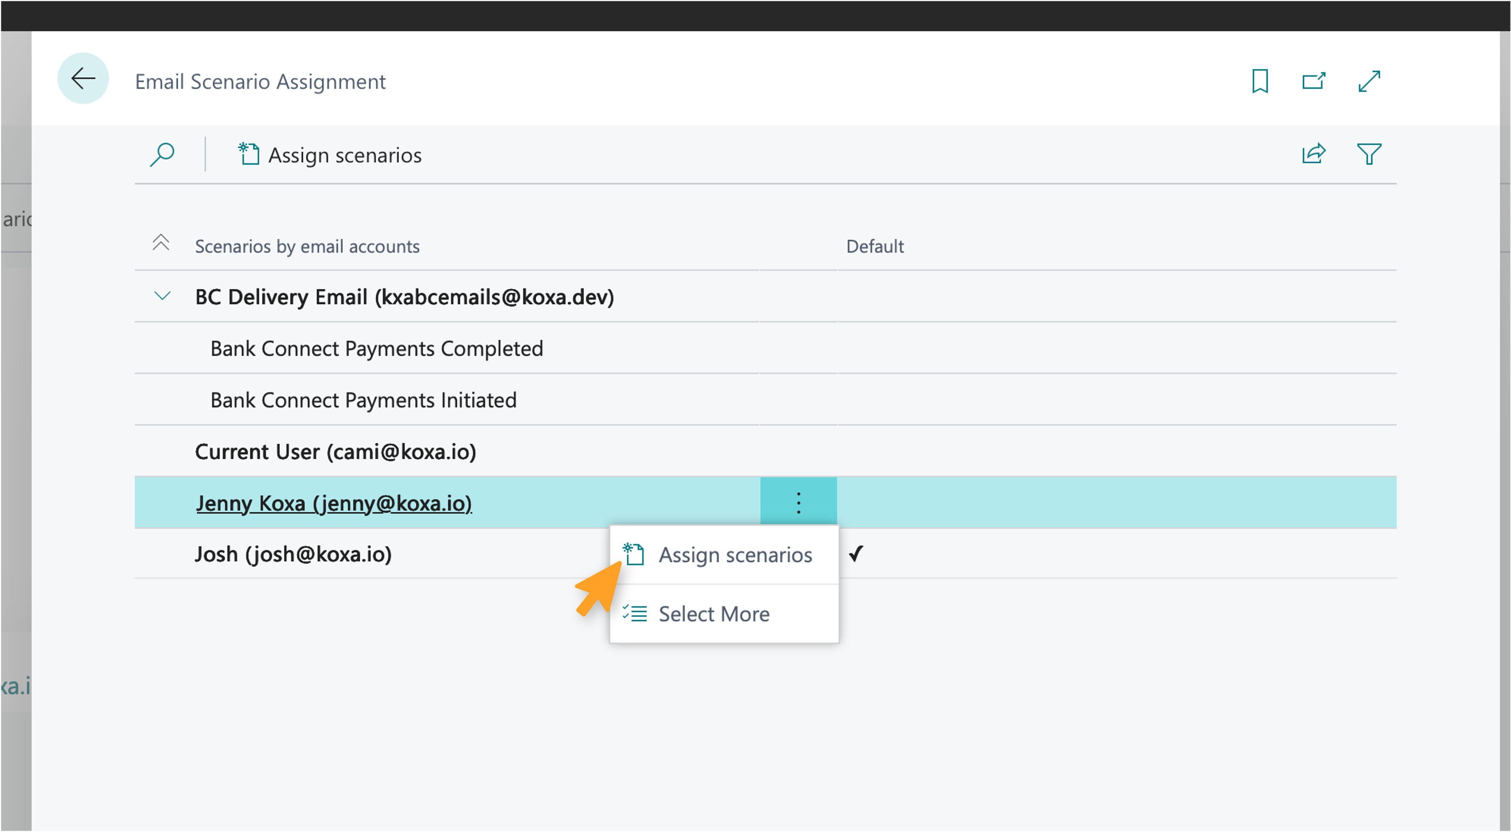
Task: Click the bookmark icon in the header
Action: (1260, 81)
